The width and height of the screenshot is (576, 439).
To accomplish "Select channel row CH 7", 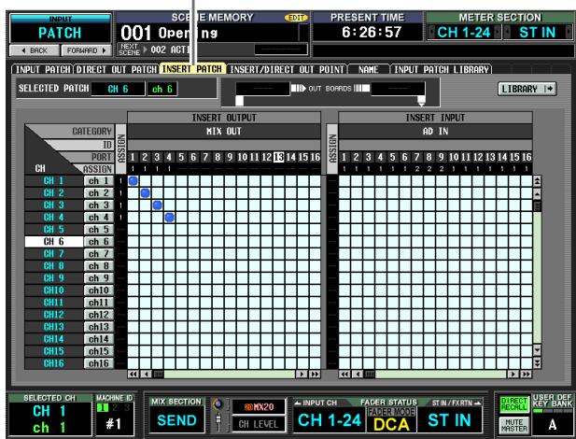I will 53,254.
